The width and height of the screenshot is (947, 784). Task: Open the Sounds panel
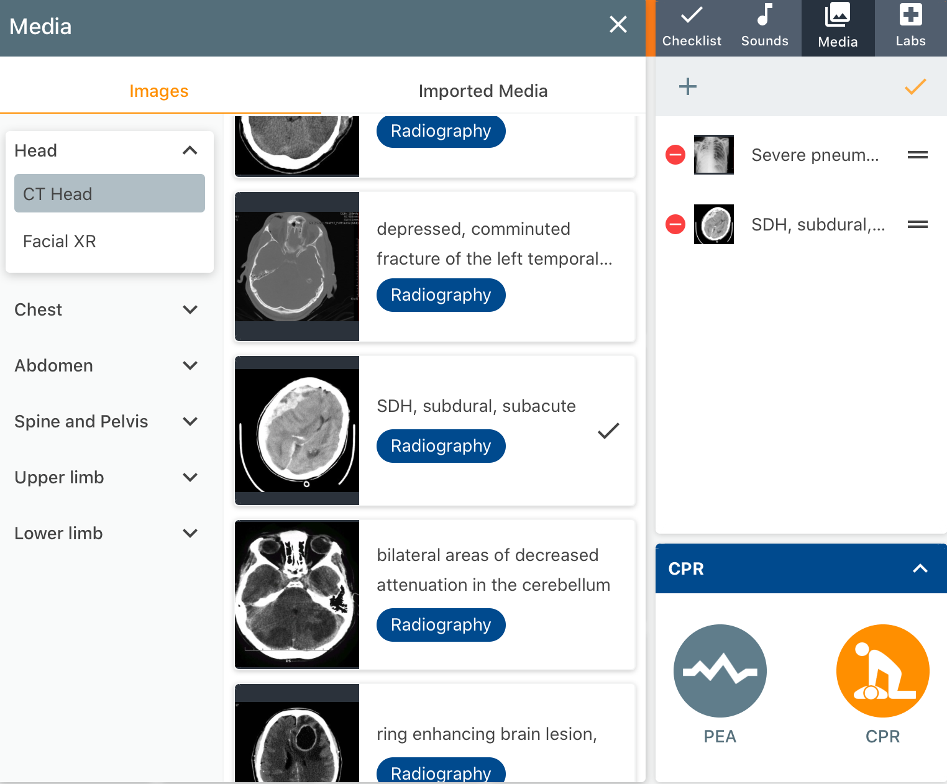tap(764, 28)
